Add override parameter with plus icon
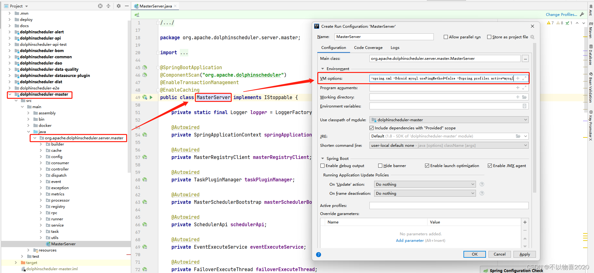The height and width of the screenshot is (273, 594). pyautogui.click(x=525, y=222)
